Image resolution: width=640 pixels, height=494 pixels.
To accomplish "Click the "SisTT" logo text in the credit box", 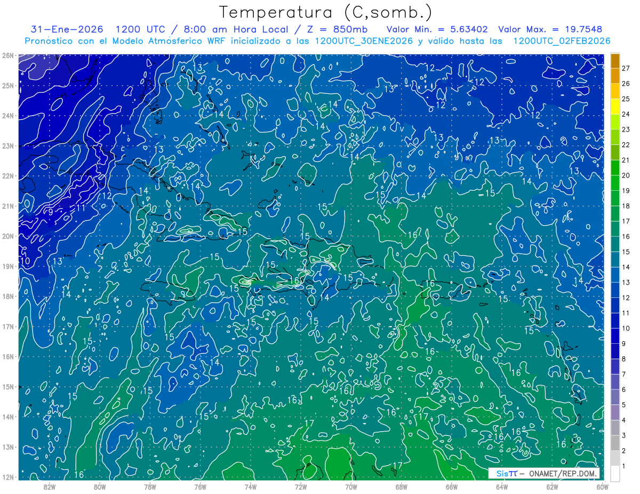I will (507, 473).
